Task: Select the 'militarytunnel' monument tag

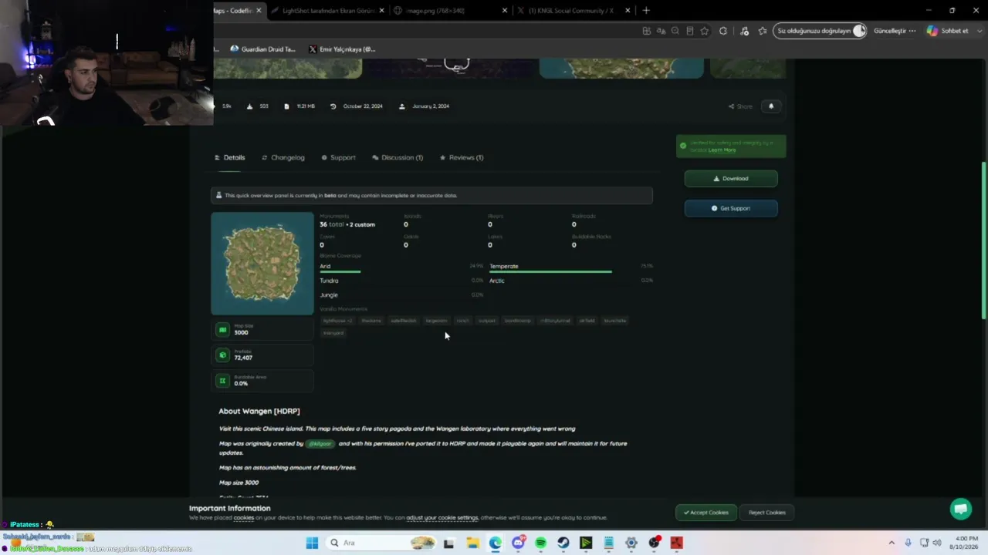Action: pos(555,321)
